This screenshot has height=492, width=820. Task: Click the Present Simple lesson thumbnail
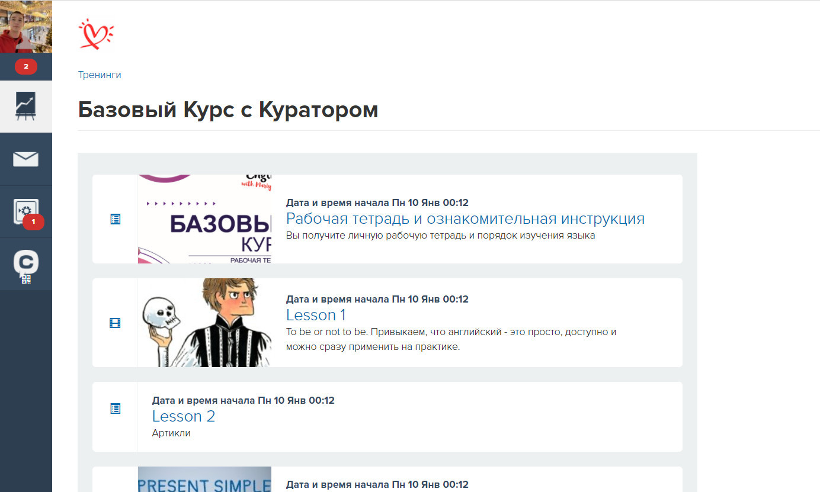pos(204,480)
